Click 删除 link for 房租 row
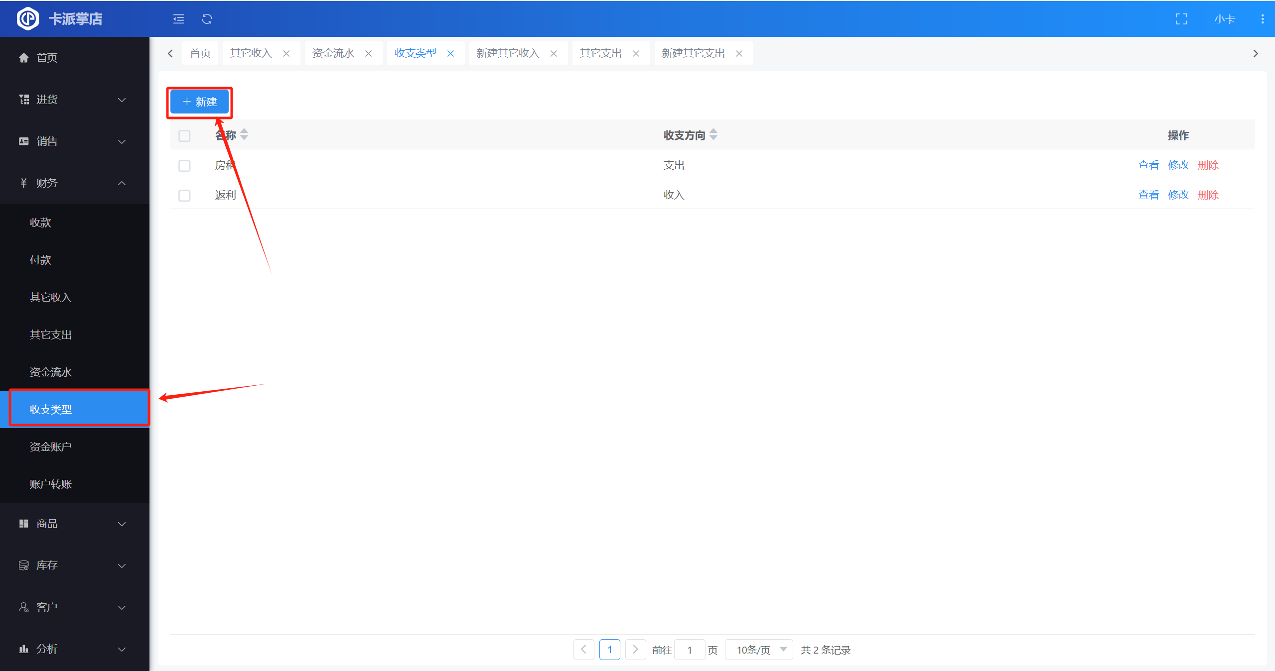1275x671 pixels. tap(1208, 165)
